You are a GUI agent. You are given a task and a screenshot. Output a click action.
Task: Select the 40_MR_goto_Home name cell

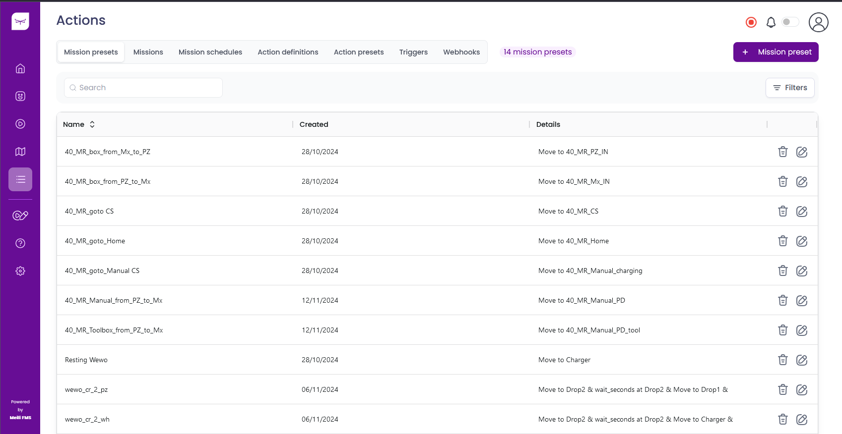[x=95, y=241]
